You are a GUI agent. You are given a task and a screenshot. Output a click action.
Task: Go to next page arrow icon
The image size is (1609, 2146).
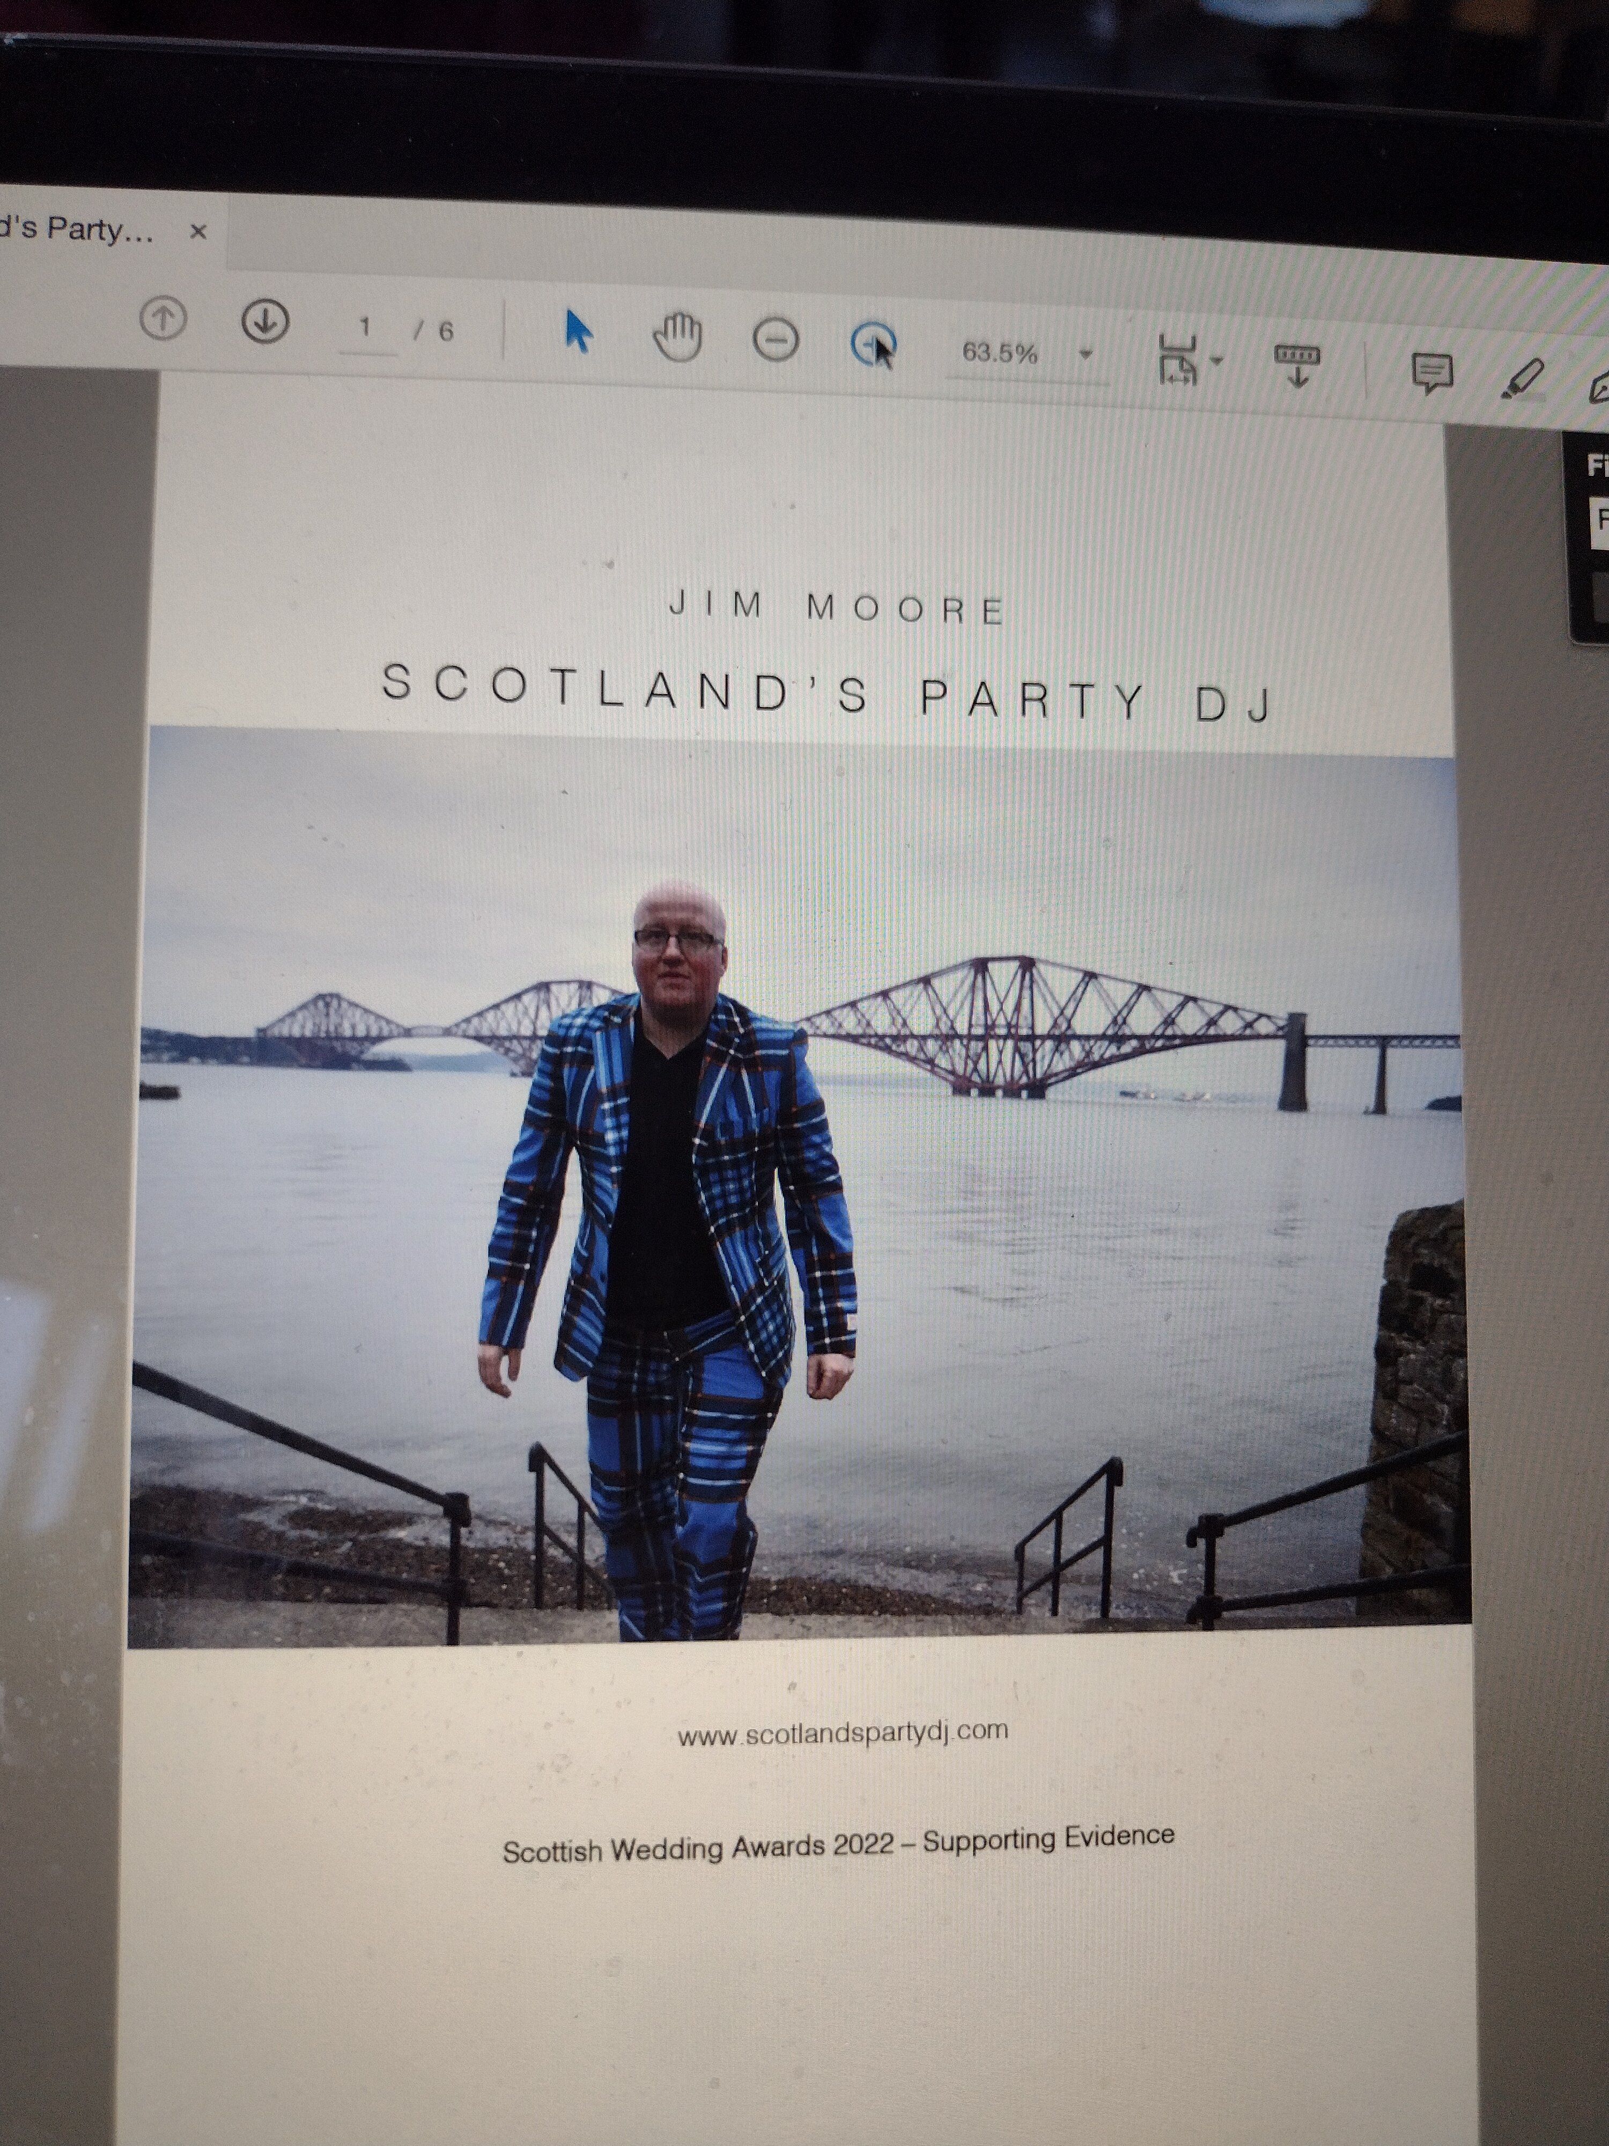click(265, 321)
